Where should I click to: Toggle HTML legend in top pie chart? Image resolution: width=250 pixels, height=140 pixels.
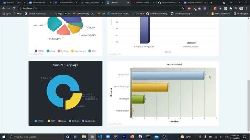(x=39, y=51)
